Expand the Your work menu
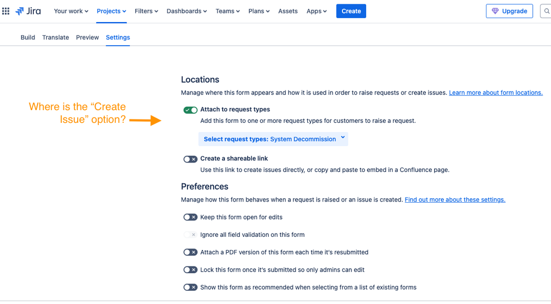 71,11
